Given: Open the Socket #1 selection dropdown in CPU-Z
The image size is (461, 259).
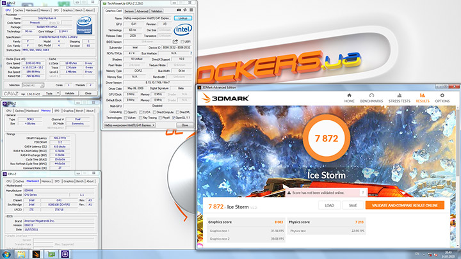Looking at the screenshot, I should coord(33,85).
